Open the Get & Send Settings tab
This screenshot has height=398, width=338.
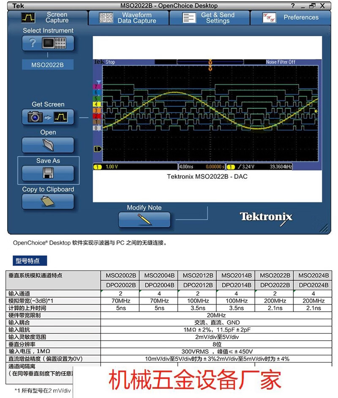[209, 18]
